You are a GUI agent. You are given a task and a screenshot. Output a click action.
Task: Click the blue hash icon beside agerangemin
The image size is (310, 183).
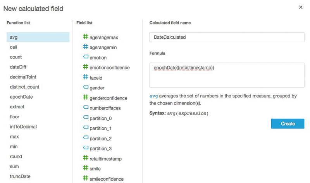[86, 47]
